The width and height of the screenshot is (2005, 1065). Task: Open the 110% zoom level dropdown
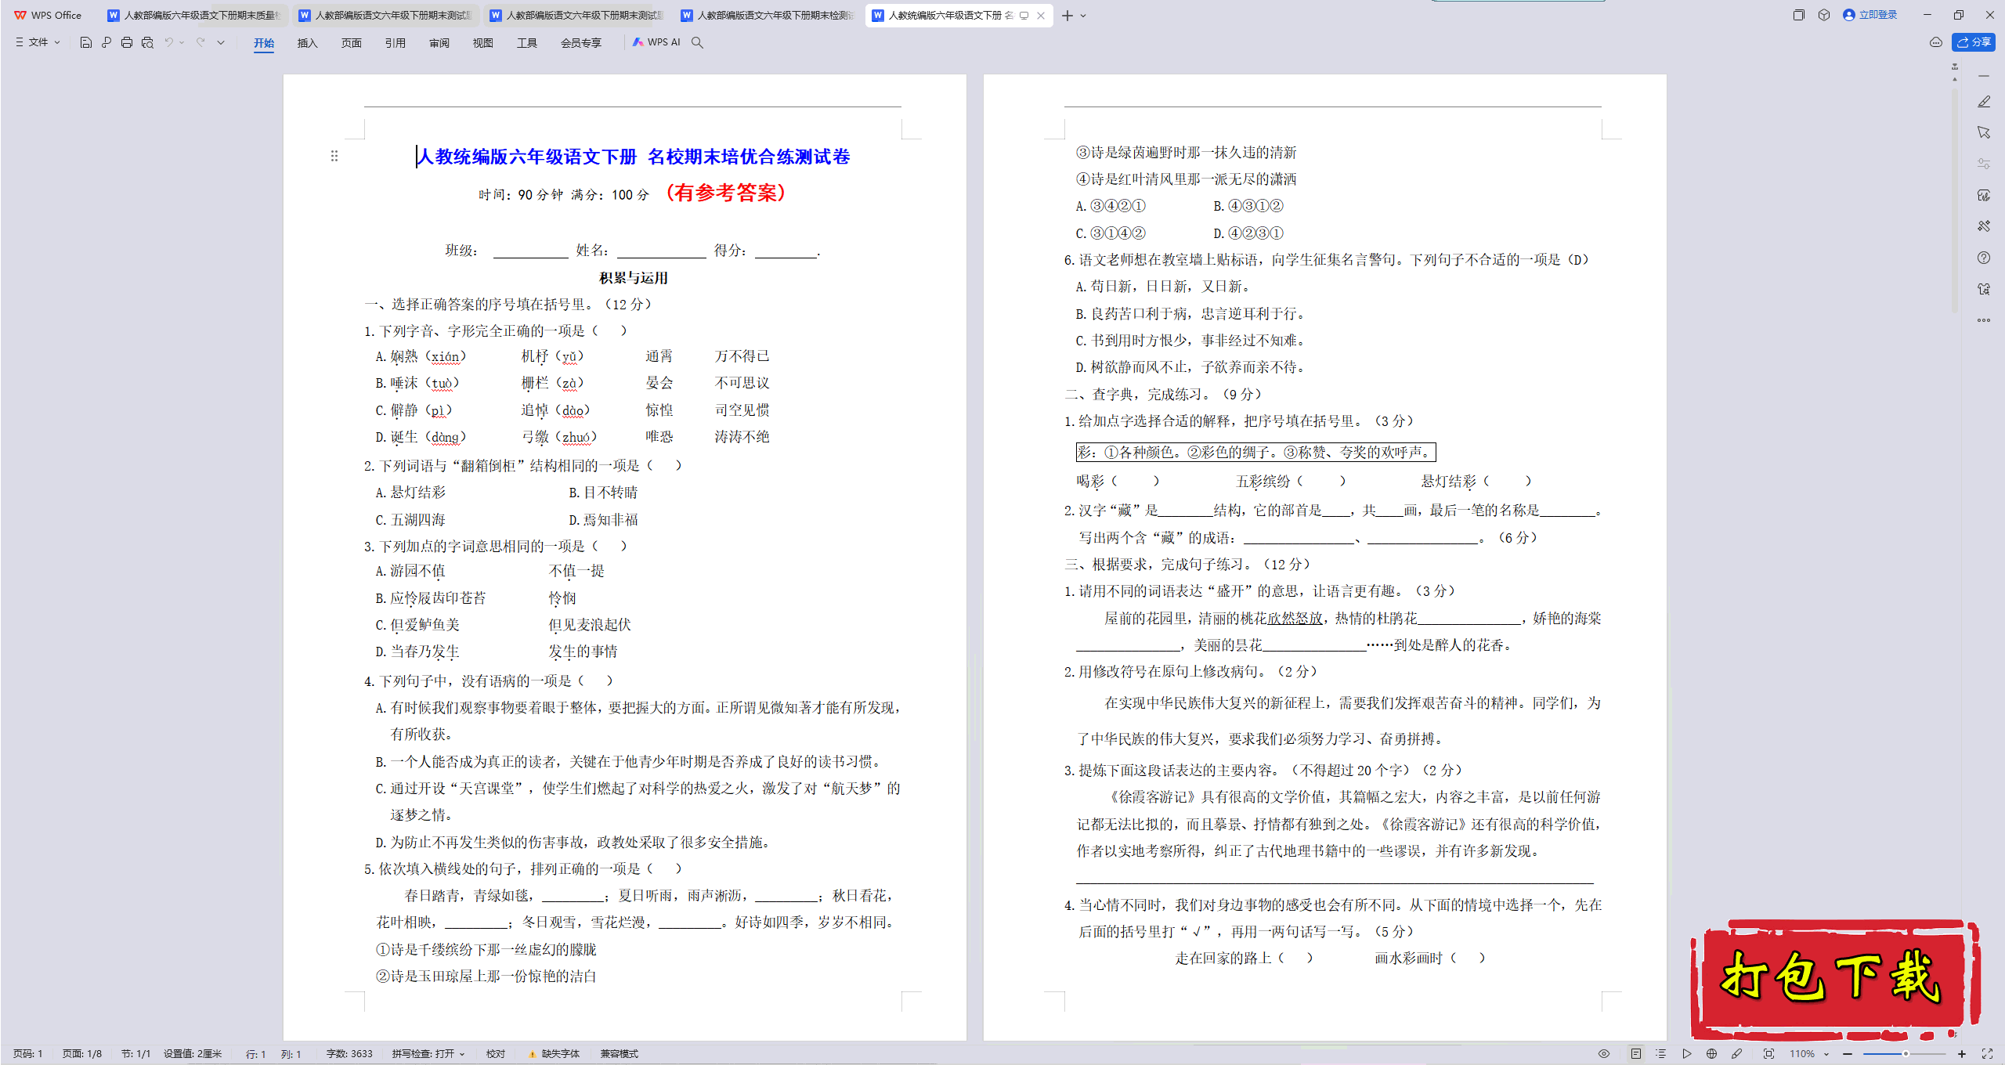[1808, 1054]
